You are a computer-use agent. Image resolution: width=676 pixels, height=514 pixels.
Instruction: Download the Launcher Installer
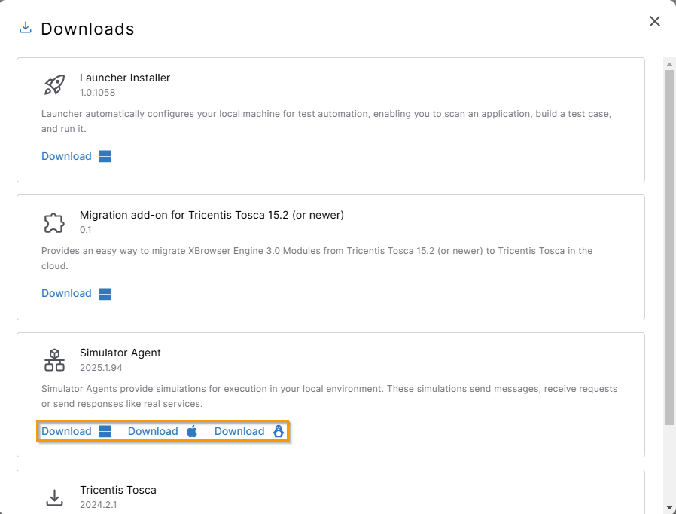66,156
